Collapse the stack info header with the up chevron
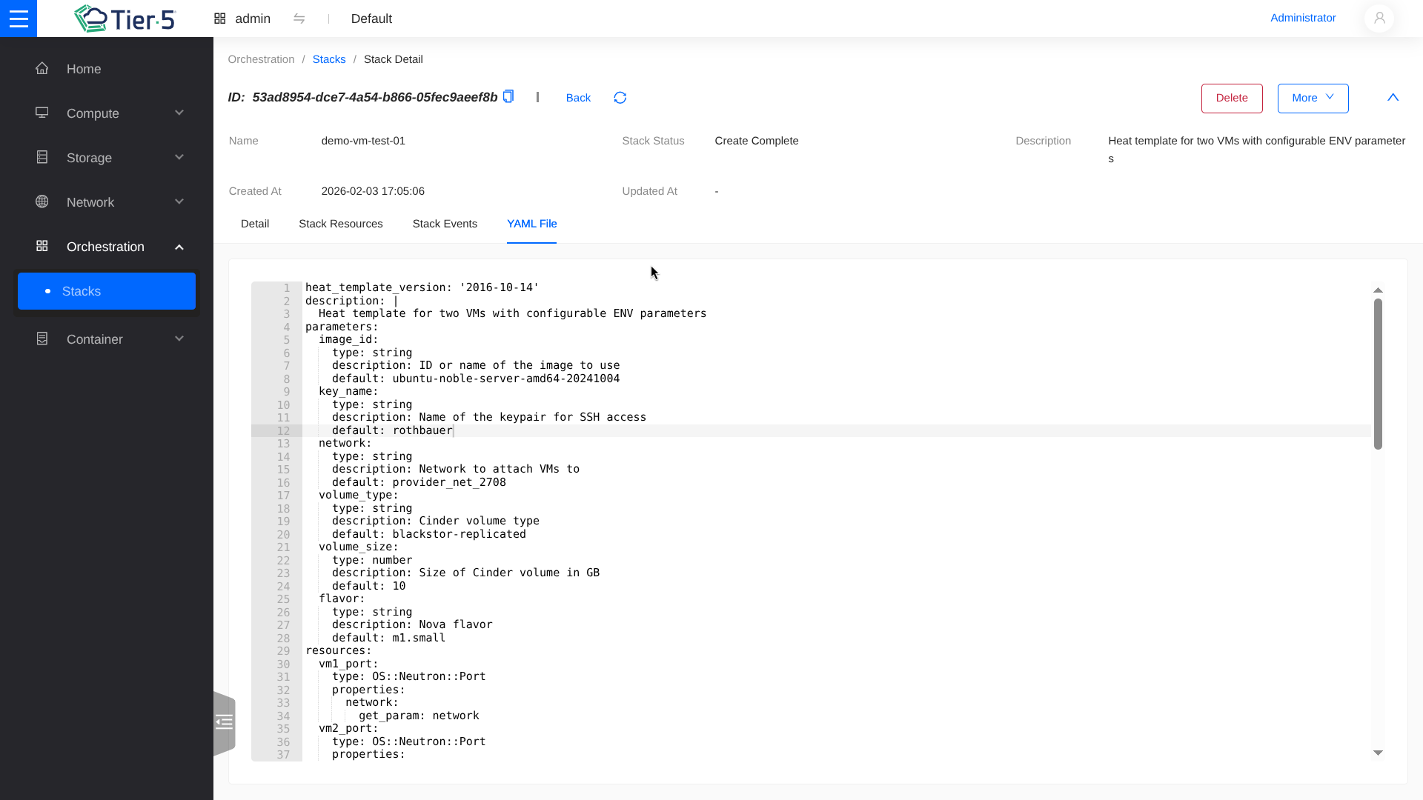Image resolution: width=1423 pixels, height=800 pixels. (x=1393, y=98)
